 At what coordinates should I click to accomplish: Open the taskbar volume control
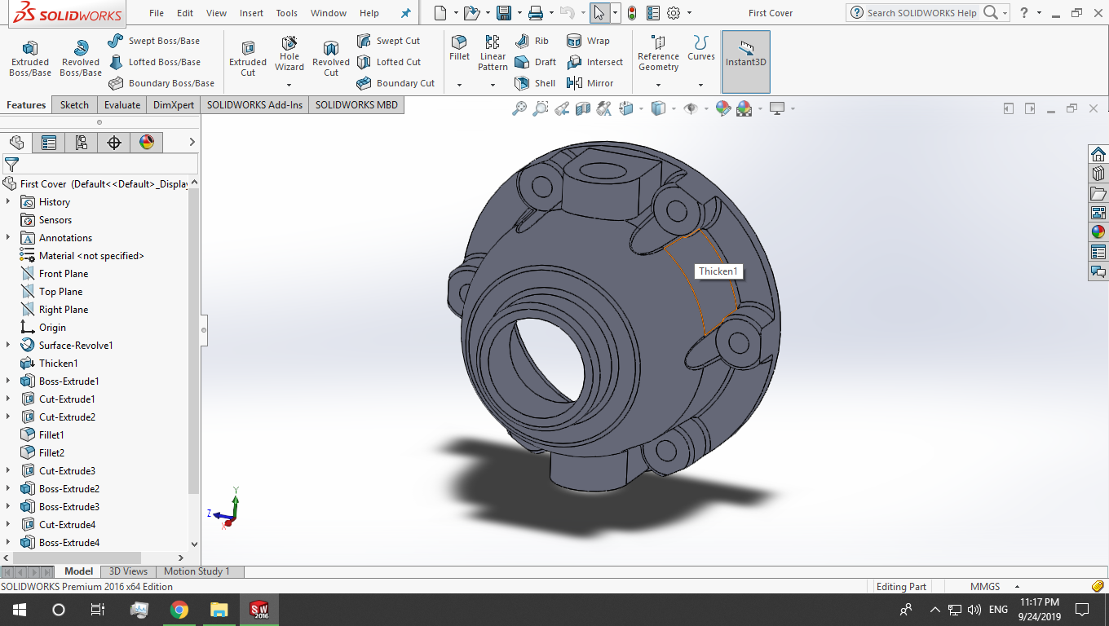974,609
